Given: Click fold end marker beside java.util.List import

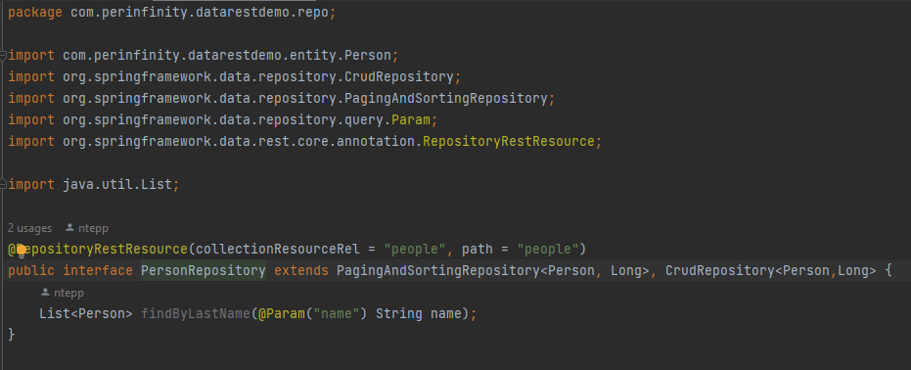Looking at the screenshot, I should [x=3, y=185].
